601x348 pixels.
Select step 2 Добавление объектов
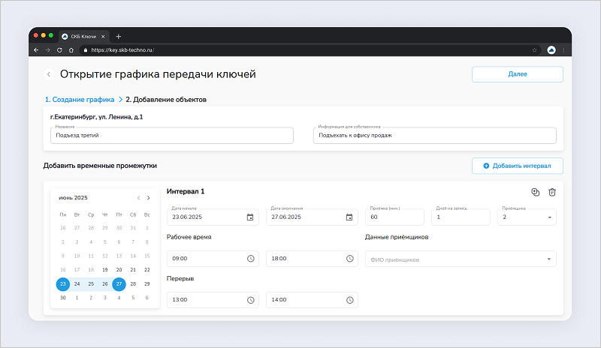(x=166, y=99)
